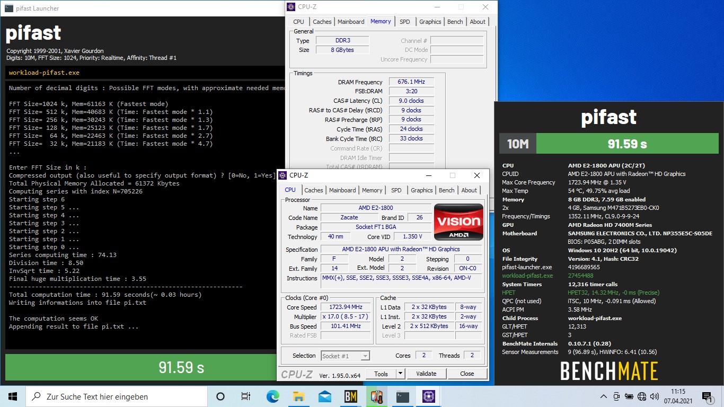Click the Package field Socket FT1 BGA
724x407 pixels.
[x=375, y=227]
